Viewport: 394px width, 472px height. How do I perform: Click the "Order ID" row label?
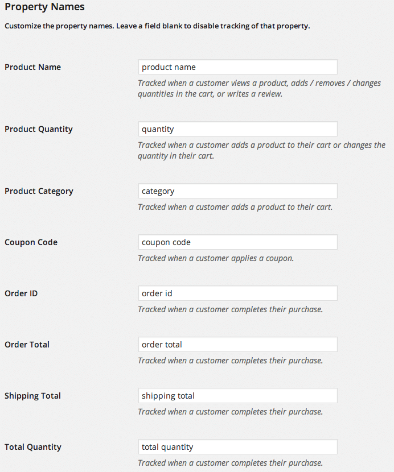(x=21, y=293)
